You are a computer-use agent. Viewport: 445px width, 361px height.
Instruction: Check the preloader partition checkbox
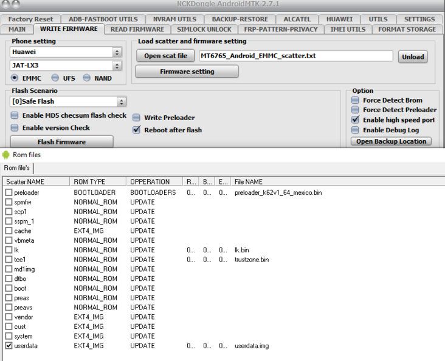click(x=9, y=192)
